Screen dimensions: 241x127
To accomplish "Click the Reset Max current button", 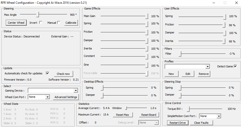I will [123, 115].
